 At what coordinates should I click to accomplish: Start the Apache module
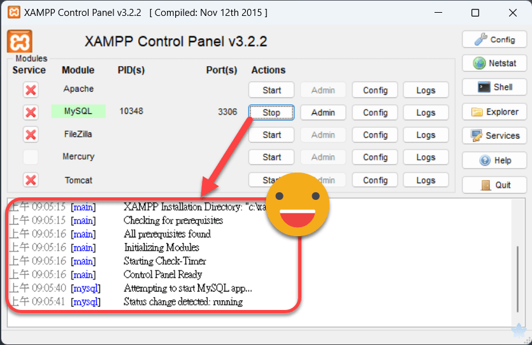[271, 90]
